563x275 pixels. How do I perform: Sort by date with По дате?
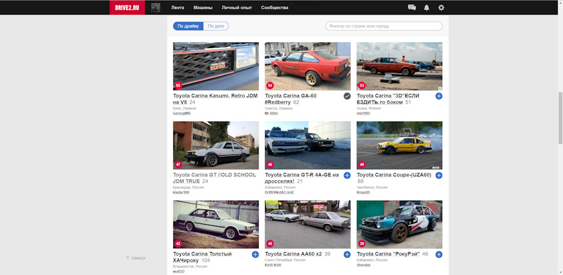[216, 26]
